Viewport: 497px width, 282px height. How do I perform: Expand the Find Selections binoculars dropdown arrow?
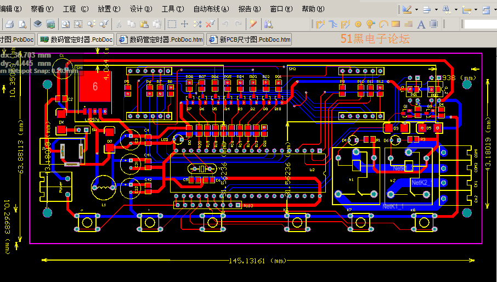tap(456, 9)
